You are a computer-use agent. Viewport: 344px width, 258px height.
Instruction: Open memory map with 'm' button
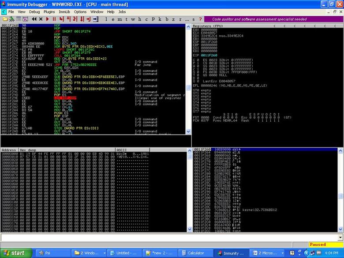[x=120, y=19]
